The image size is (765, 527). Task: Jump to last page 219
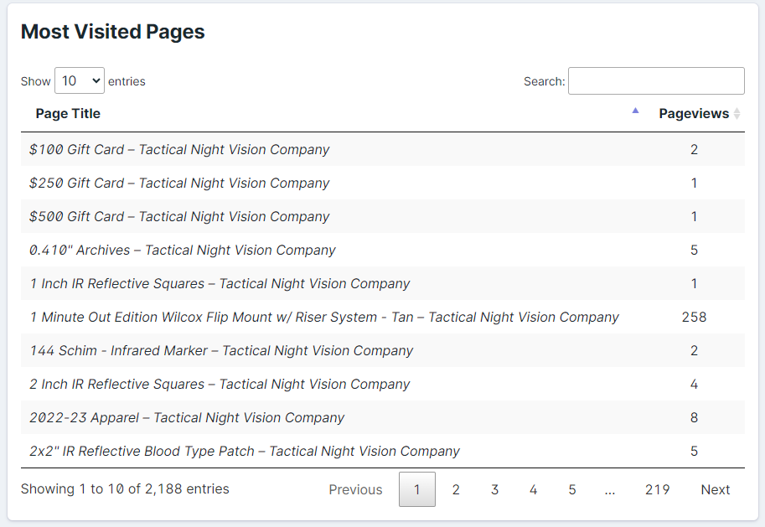[x=657, y=489]
